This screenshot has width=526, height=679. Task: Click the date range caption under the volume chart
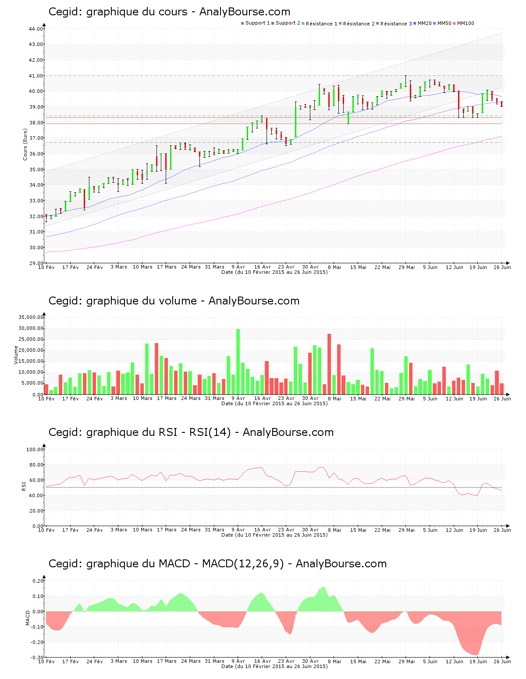point(274,403)
